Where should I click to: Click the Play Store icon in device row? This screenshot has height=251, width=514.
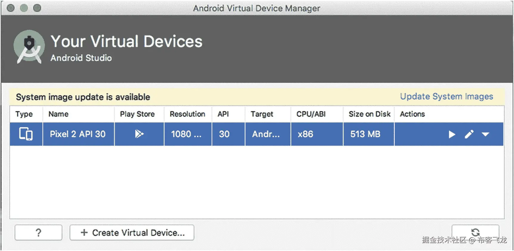(139, 134)
